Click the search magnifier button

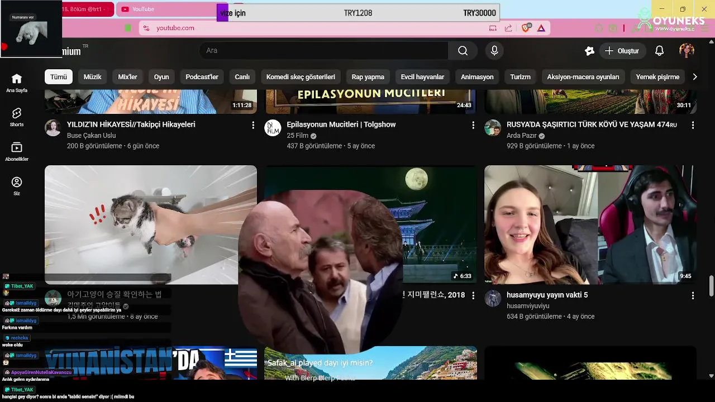click(x=463, y=51)
